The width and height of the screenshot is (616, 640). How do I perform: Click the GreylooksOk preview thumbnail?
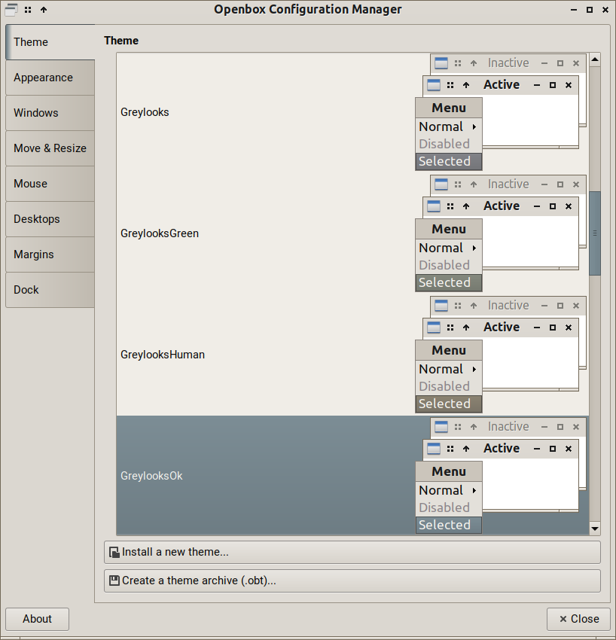tap(501, 476)
